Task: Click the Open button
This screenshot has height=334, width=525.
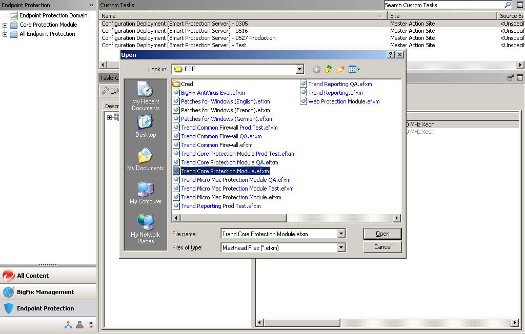Action: pos(382,234)
